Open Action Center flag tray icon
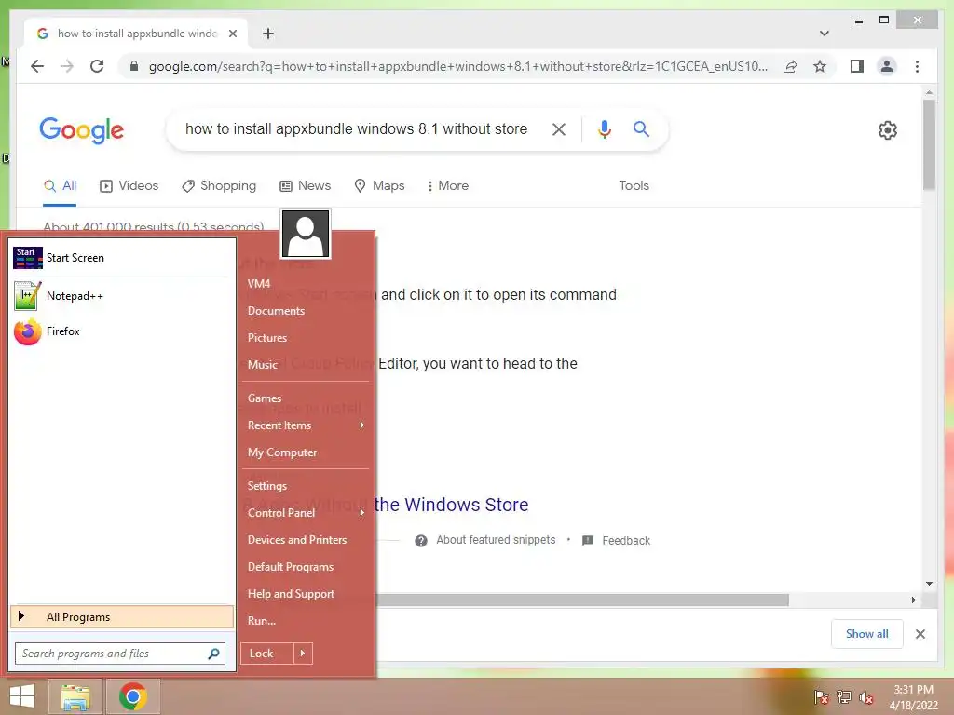The width and height of the screenshot is (954, 715). [x=822, y=697]
